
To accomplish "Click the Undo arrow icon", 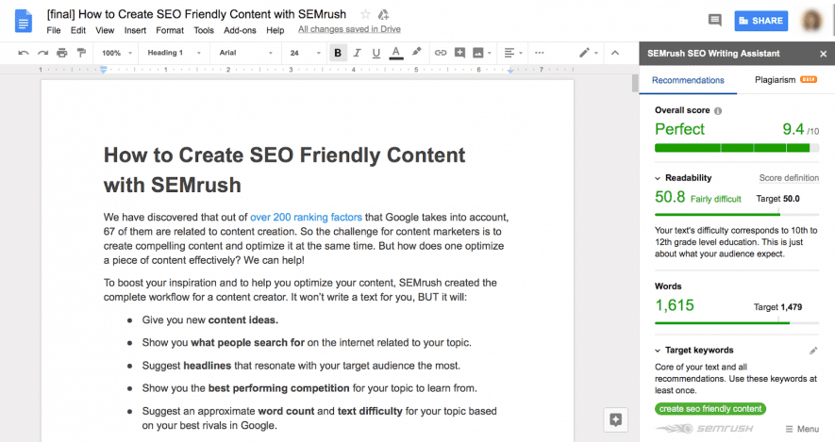I will click(x=23, y=53).
